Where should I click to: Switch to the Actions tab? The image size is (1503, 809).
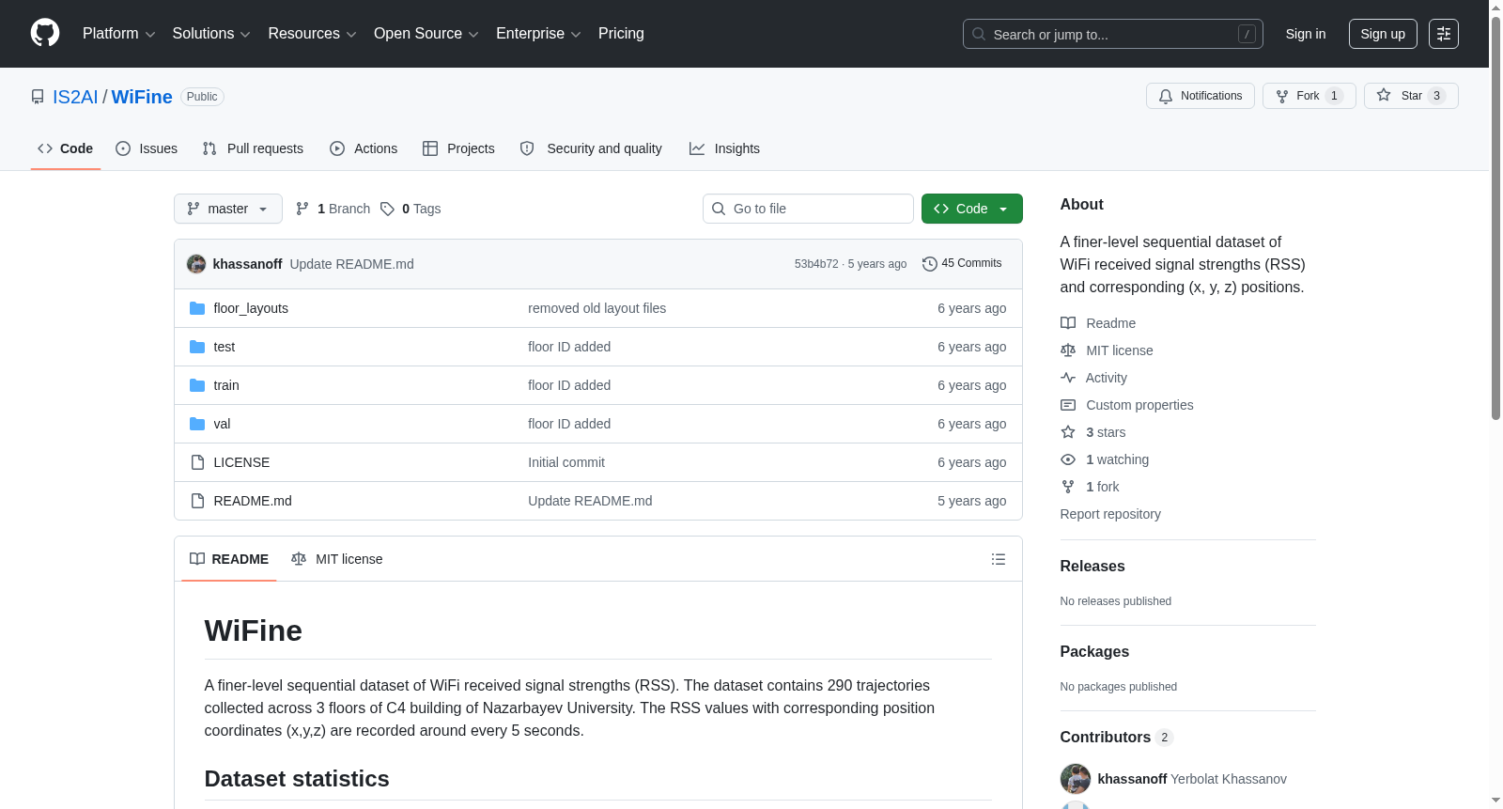point(364,148)
